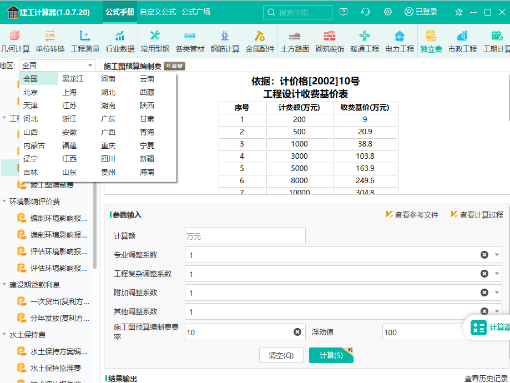510x383 pixels.
Task: Open the 单位转换 unit conversion tool
Action: tap(50, 41)
